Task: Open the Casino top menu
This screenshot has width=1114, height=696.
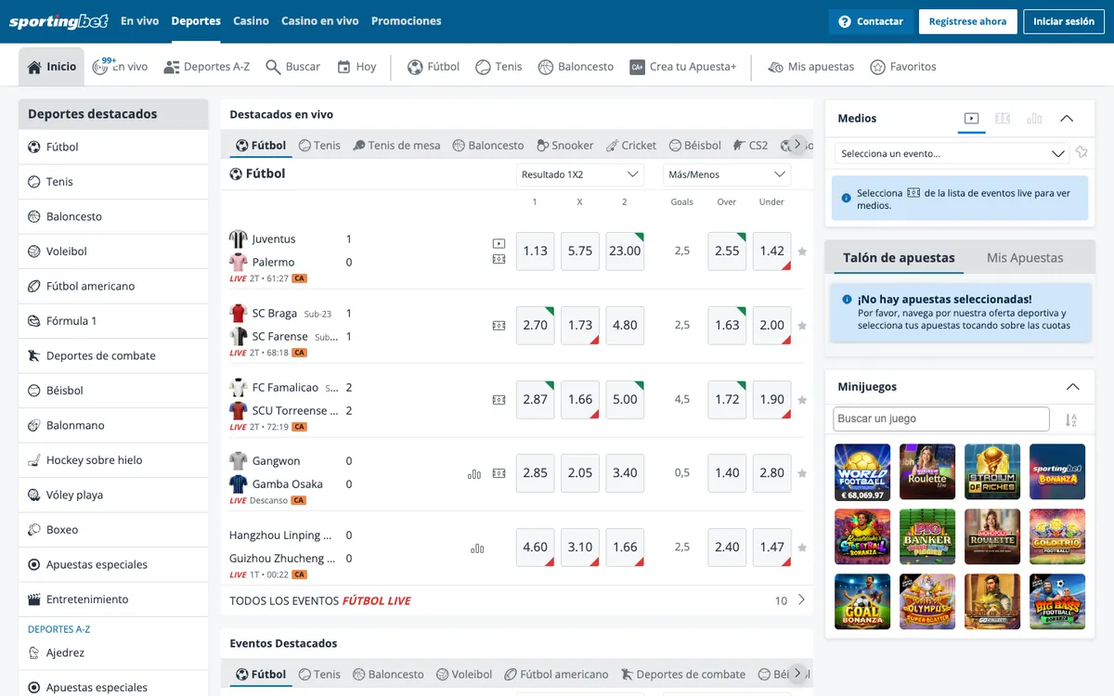Action: coord(251,21)
